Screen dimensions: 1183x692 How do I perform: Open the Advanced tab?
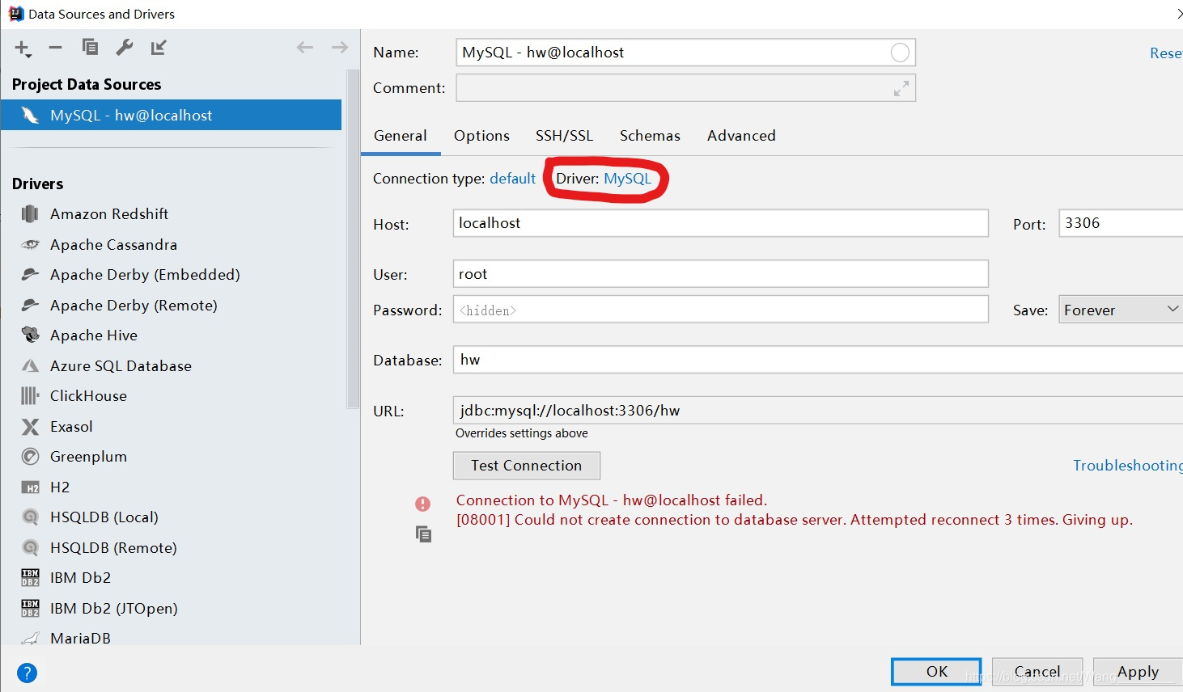click(x=741, y=136)
